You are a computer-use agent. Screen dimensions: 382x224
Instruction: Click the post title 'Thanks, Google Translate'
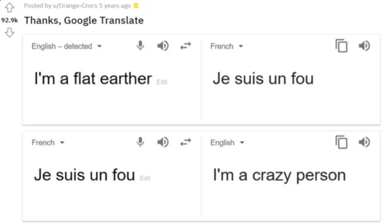[84, 21]
